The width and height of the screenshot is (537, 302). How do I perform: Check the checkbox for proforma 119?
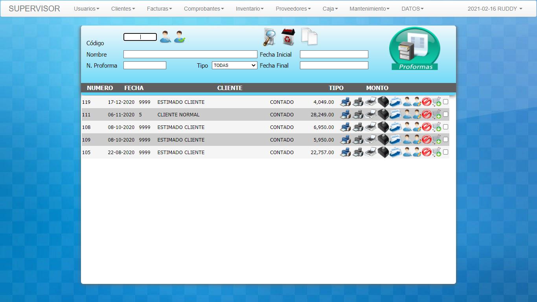pos(445,102)
